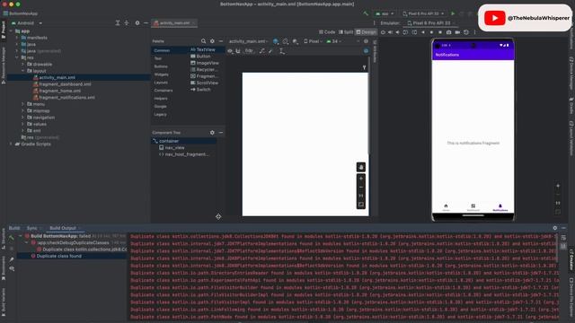
Task: Open the activity_main.xml file dropdown in design toolbar
Action: click(248, 41)
